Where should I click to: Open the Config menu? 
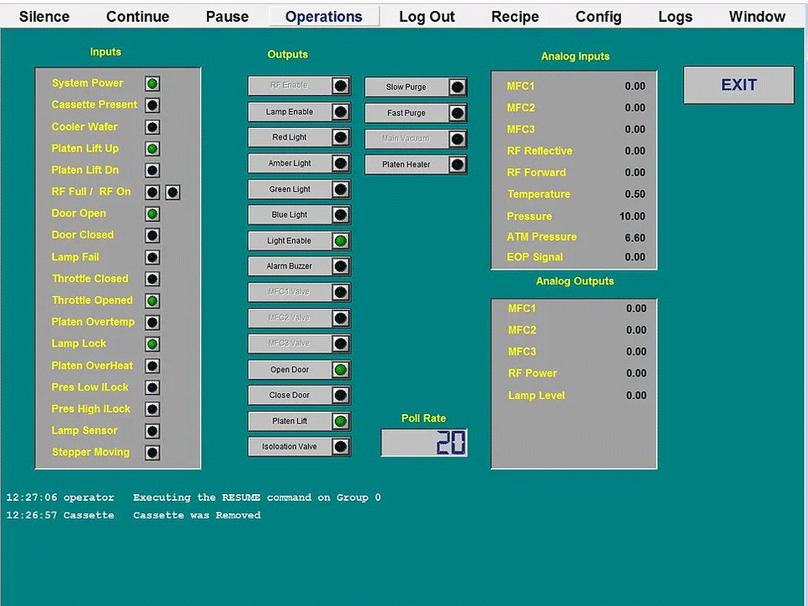pos(598,17)
